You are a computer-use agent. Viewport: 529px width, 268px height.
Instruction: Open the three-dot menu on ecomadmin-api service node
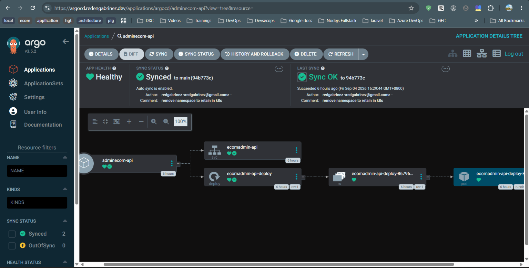296,150
